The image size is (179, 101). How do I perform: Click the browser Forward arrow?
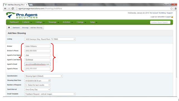(x=9, y=8)
